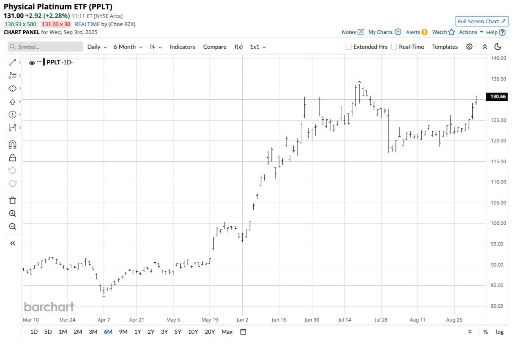Click the 140.00 price axis label
The width and height of the screenshot is (516, 353).
pos(498,58)
